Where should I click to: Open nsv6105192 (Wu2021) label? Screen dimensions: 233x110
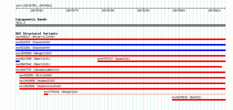pyautogui.click(x=187, y=97)
